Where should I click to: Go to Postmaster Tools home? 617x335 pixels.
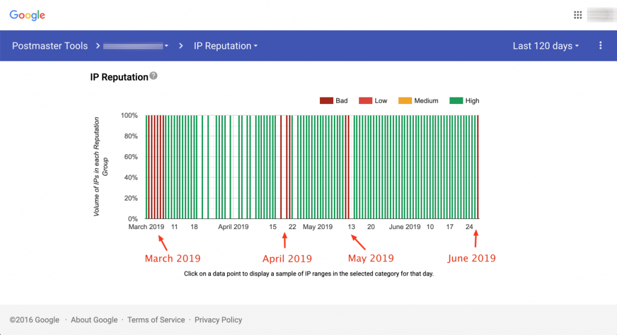tap(49, 46)
